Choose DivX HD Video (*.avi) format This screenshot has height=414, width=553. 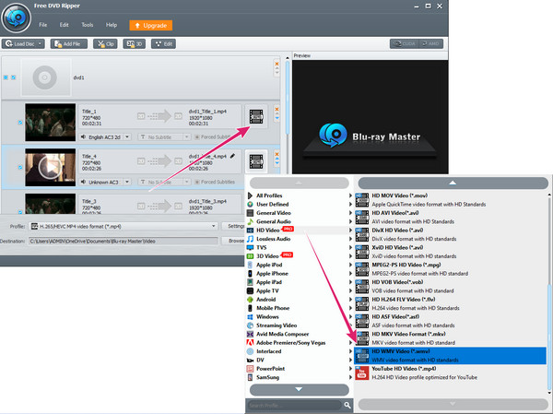451,234
